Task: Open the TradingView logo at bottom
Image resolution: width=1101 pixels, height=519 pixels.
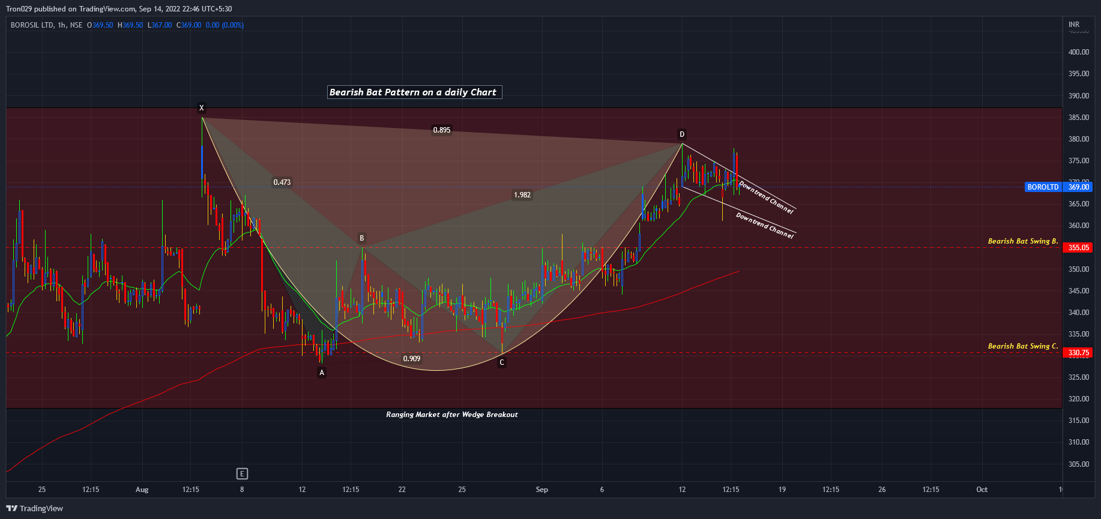Action: [35, 508]
